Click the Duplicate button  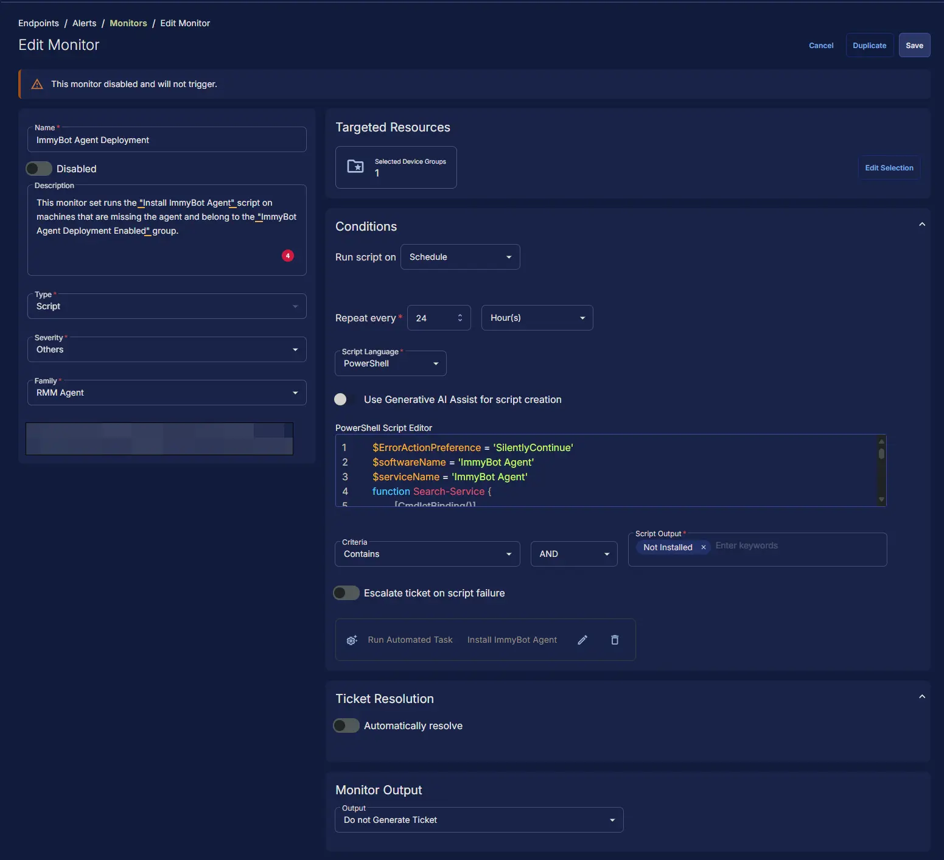pos(869,46)
